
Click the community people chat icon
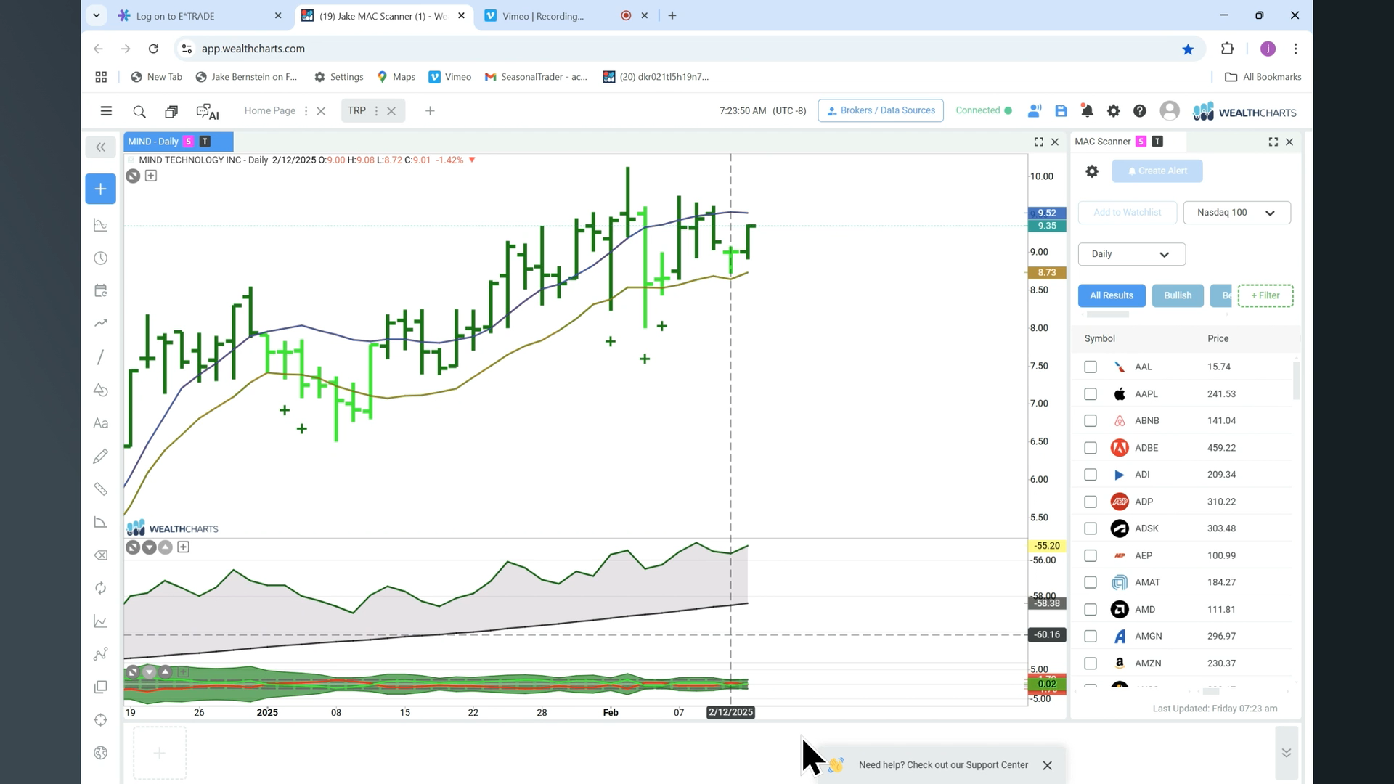tap(1035, 111)
